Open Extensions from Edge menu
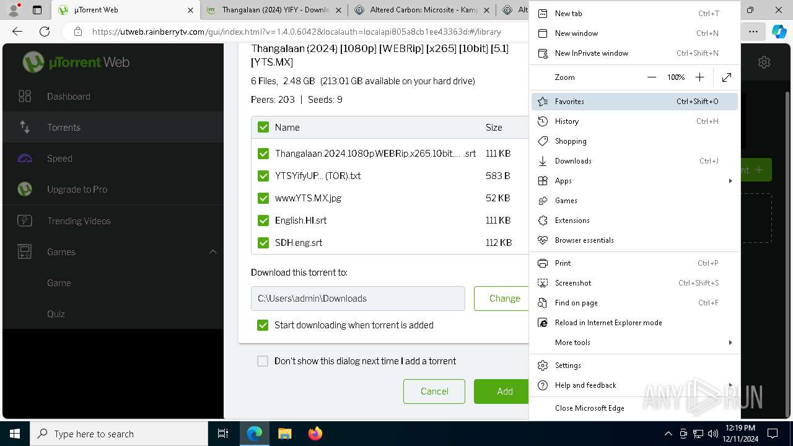The image size is (793, 446). click(x=634, y=220)
